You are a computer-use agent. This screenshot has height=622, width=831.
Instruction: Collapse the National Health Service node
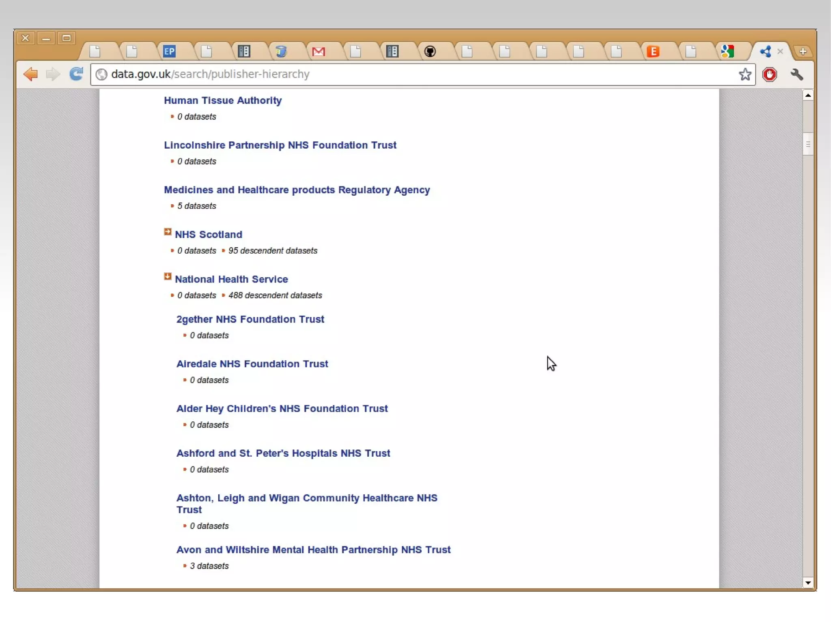(x=168, y=276)
